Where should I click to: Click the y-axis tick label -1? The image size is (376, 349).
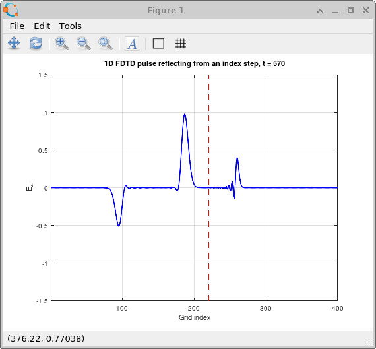point(45,264)
